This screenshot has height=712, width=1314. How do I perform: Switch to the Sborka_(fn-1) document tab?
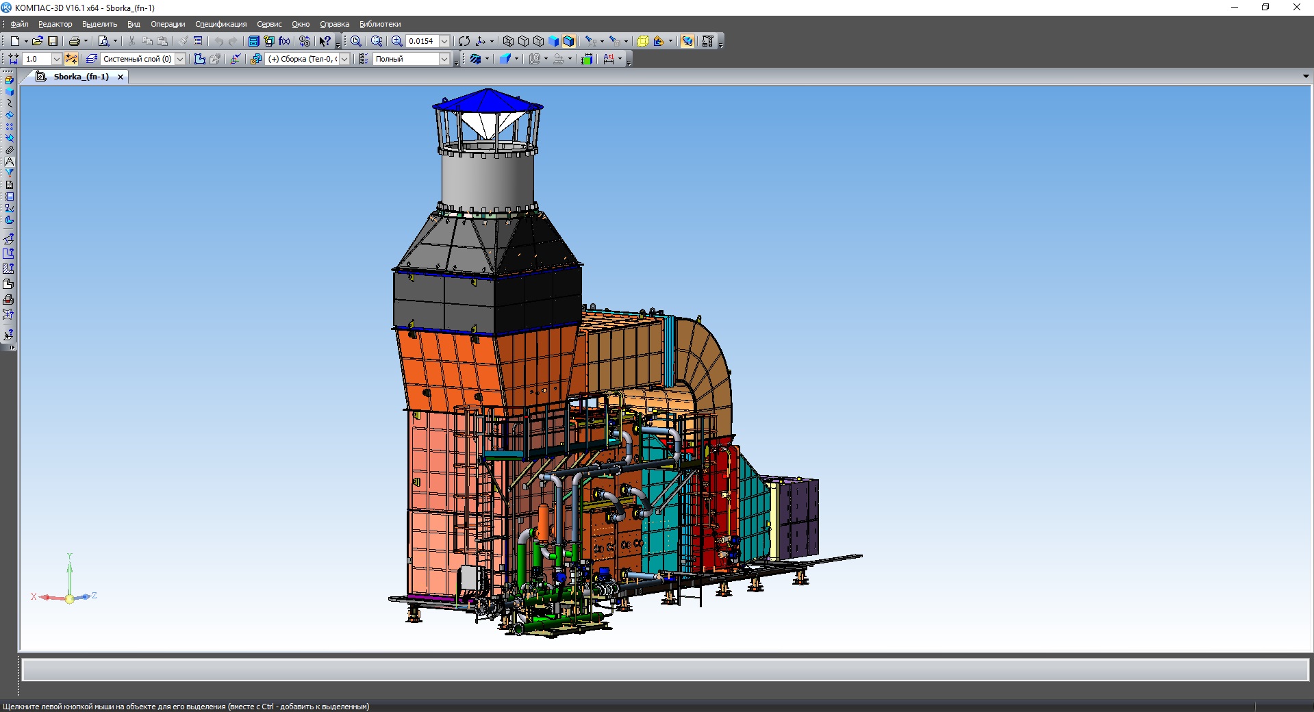pos(81,77)
